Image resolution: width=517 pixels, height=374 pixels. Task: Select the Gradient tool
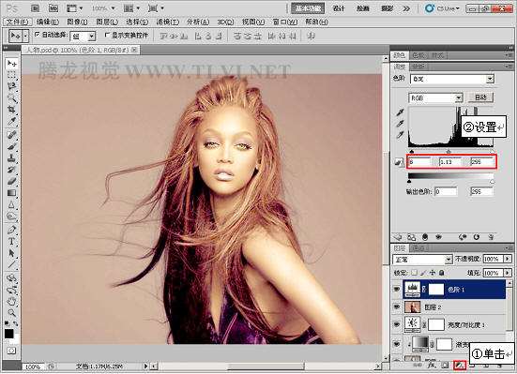pyautogui.click(x=12, y=192)
